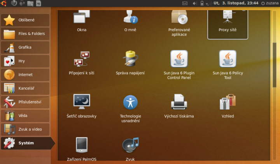
Task: Open the clock showing 23:44
Action: point(236,3)
